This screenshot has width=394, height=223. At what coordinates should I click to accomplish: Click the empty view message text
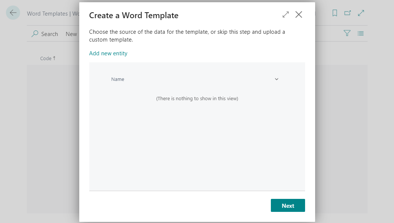click(197, 98)
